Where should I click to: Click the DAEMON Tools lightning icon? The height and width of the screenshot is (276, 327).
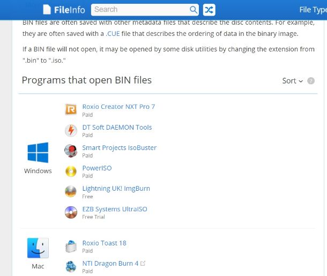[71, 130]
